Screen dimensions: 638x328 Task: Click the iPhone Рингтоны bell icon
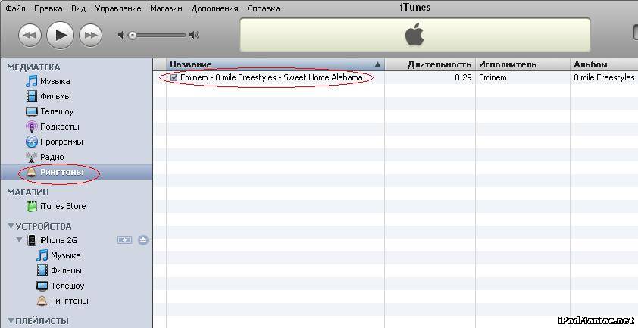pyautogui.click(x=42, y=301)
